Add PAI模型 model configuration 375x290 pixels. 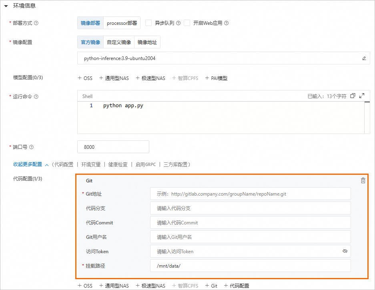(x=216, y=78)
